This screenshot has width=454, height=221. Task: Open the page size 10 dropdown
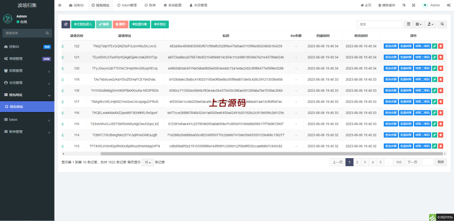tap(148, 162)
